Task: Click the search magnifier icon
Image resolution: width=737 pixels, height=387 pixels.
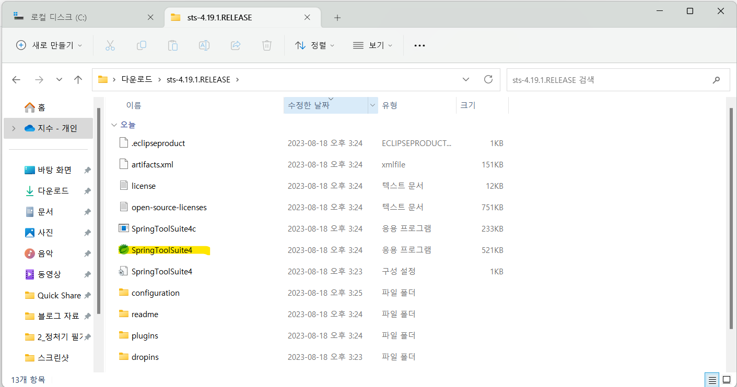Action: (716, 80)
